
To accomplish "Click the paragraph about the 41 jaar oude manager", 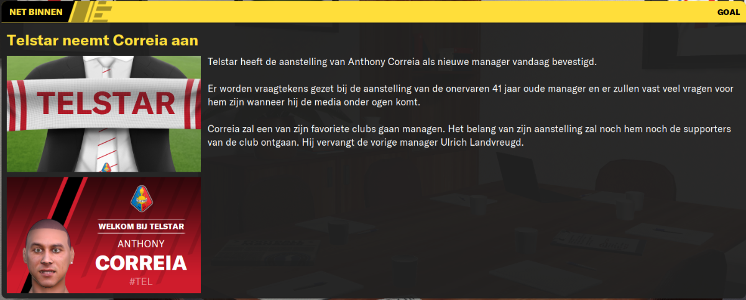I will click(471, 96).
